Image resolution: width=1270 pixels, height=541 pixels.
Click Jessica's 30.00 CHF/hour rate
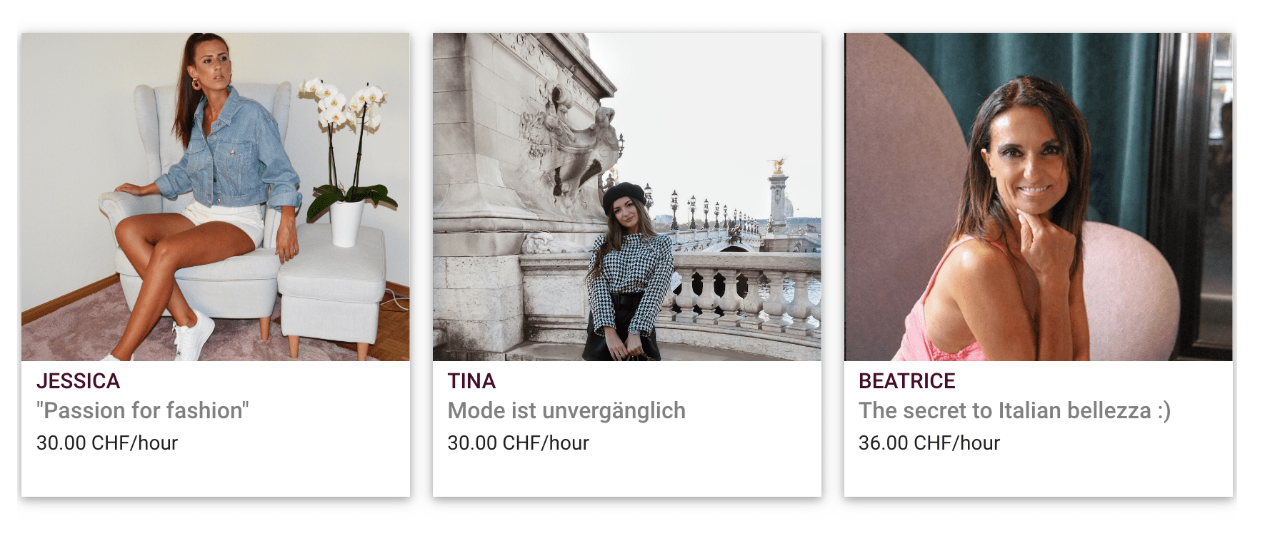[x=107, y=443]
